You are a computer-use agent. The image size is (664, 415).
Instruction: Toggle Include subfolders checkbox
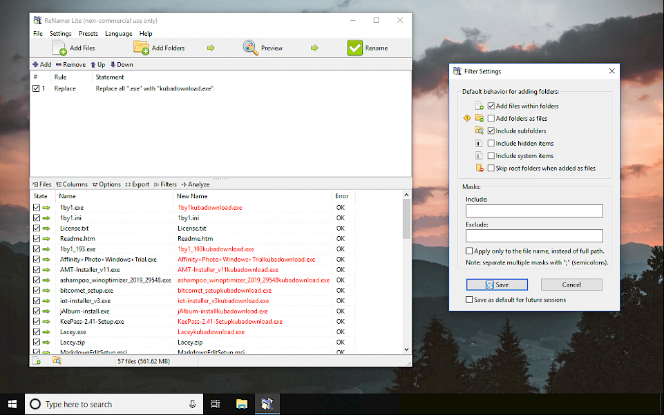click(491, 131)
